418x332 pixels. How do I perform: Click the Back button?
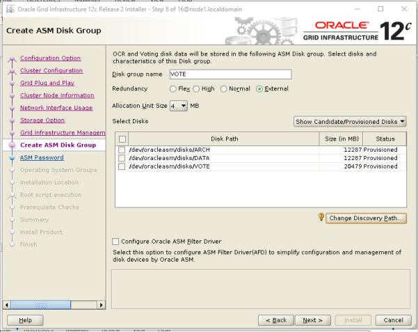(x=276, y=320)
